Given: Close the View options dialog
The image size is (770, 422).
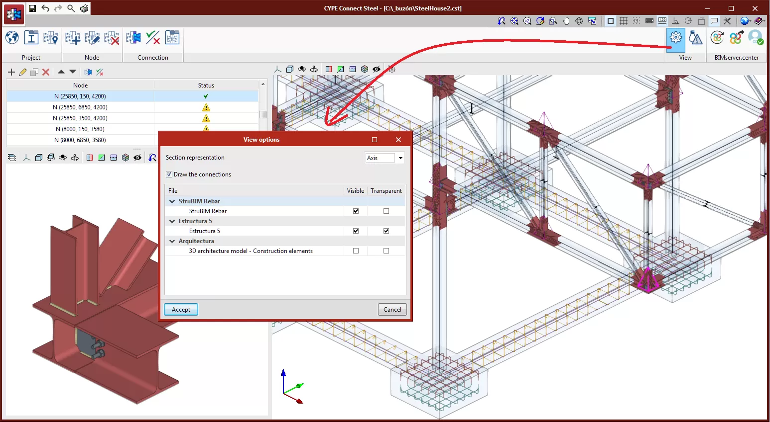Looking at the screenshot, I should coord(398,140).
